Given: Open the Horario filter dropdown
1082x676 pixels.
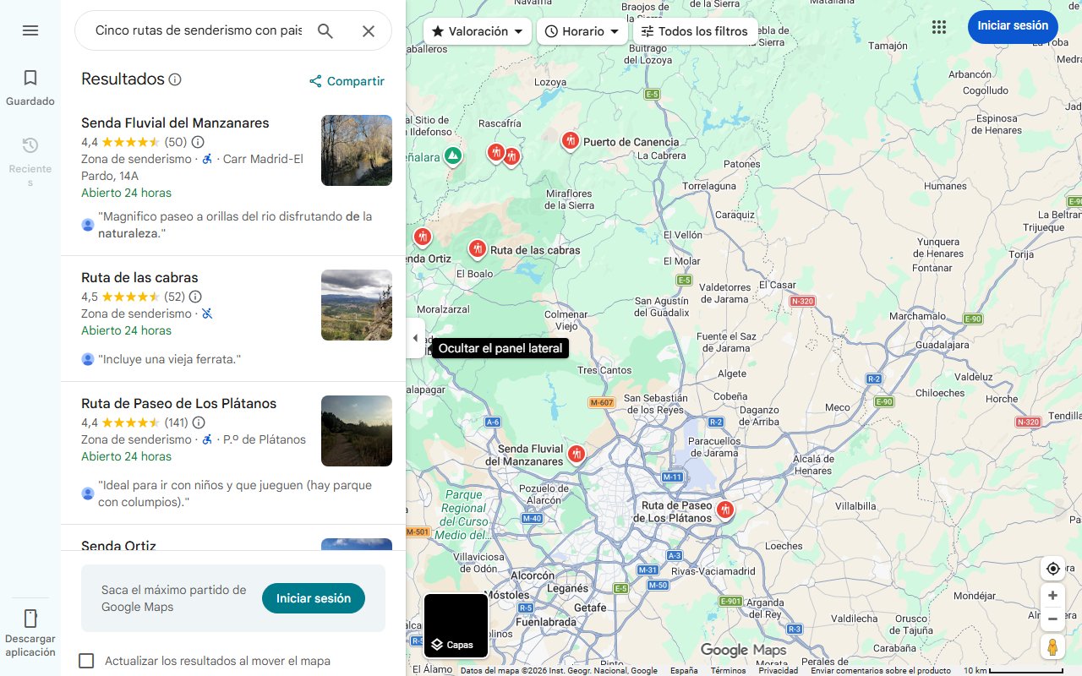Looking at the screenshot, I should [582, 31].
